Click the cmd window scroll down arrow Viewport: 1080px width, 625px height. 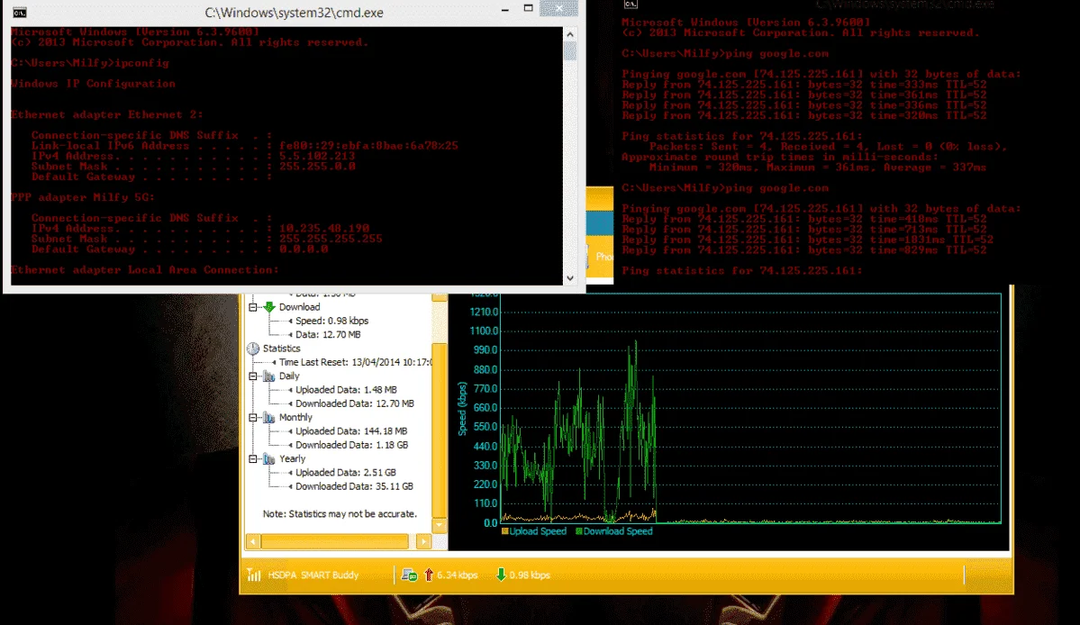click(569, 278)
